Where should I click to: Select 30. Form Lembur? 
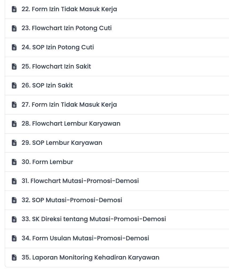tap(117, 162)
